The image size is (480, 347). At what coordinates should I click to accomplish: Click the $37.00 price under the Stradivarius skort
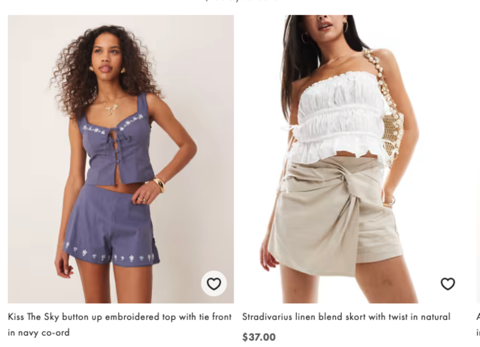point(259,337)
